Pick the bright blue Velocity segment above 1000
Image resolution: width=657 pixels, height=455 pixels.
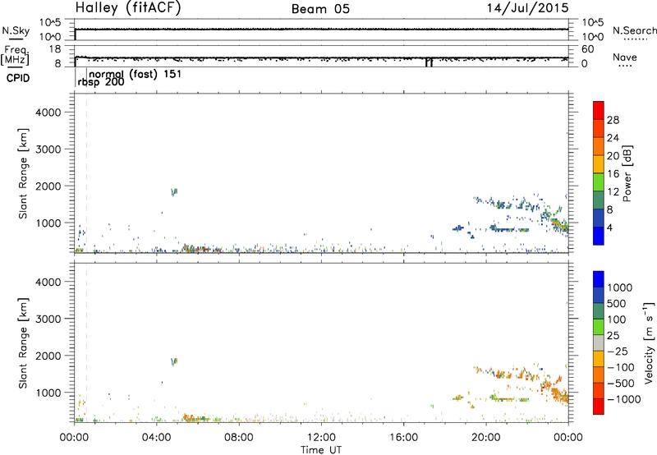(599, 279)
